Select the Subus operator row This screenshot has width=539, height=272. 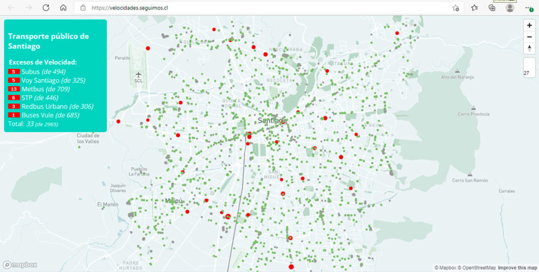37,72
